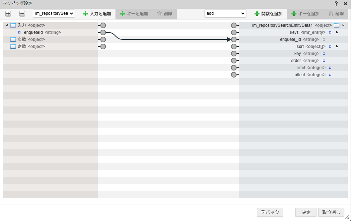
Task: Toggle the square marker next to offset <integer>
Action: pyautogui.click(x=330, y=74)
